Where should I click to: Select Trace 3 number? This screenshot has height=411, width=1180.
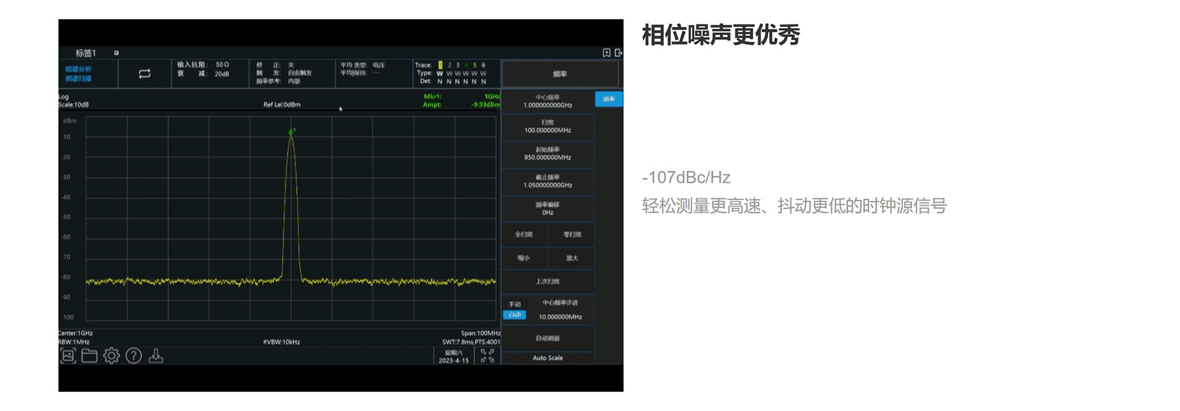[458, 65]
